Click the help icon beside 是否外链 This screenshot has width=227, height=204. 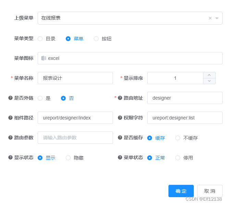[10, 98]
